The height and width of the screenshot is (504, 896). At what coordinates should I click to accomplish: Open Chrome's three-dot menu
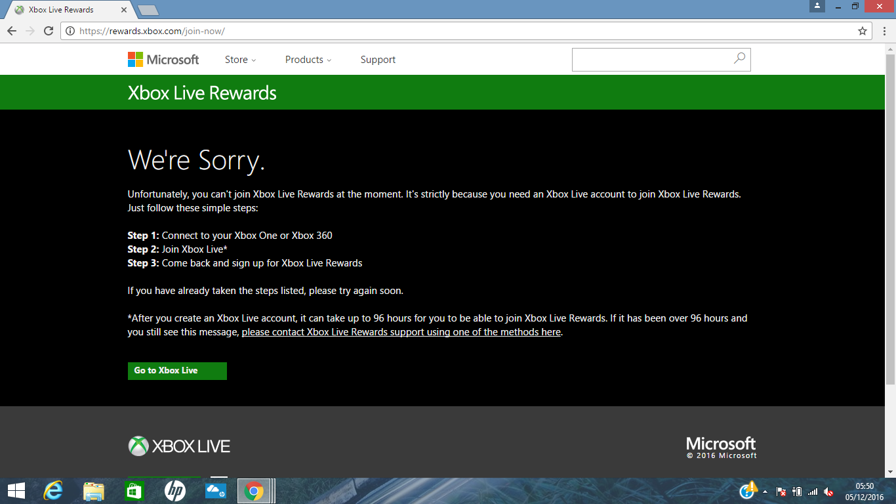point(885,30)
